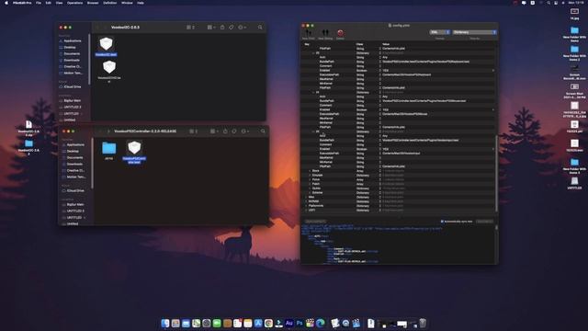Screen dimensions: 588x331
Task: Open Applications in top Finder sidebar
Action: pos(70,40)
